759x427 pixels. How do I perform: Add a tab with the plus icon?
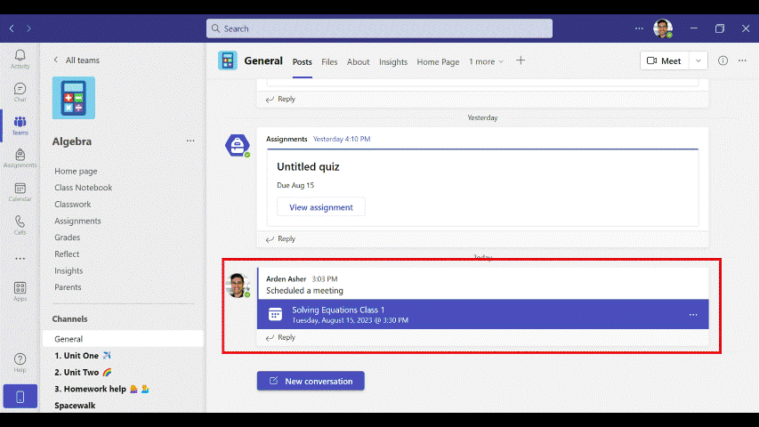[x=521, y=60]
